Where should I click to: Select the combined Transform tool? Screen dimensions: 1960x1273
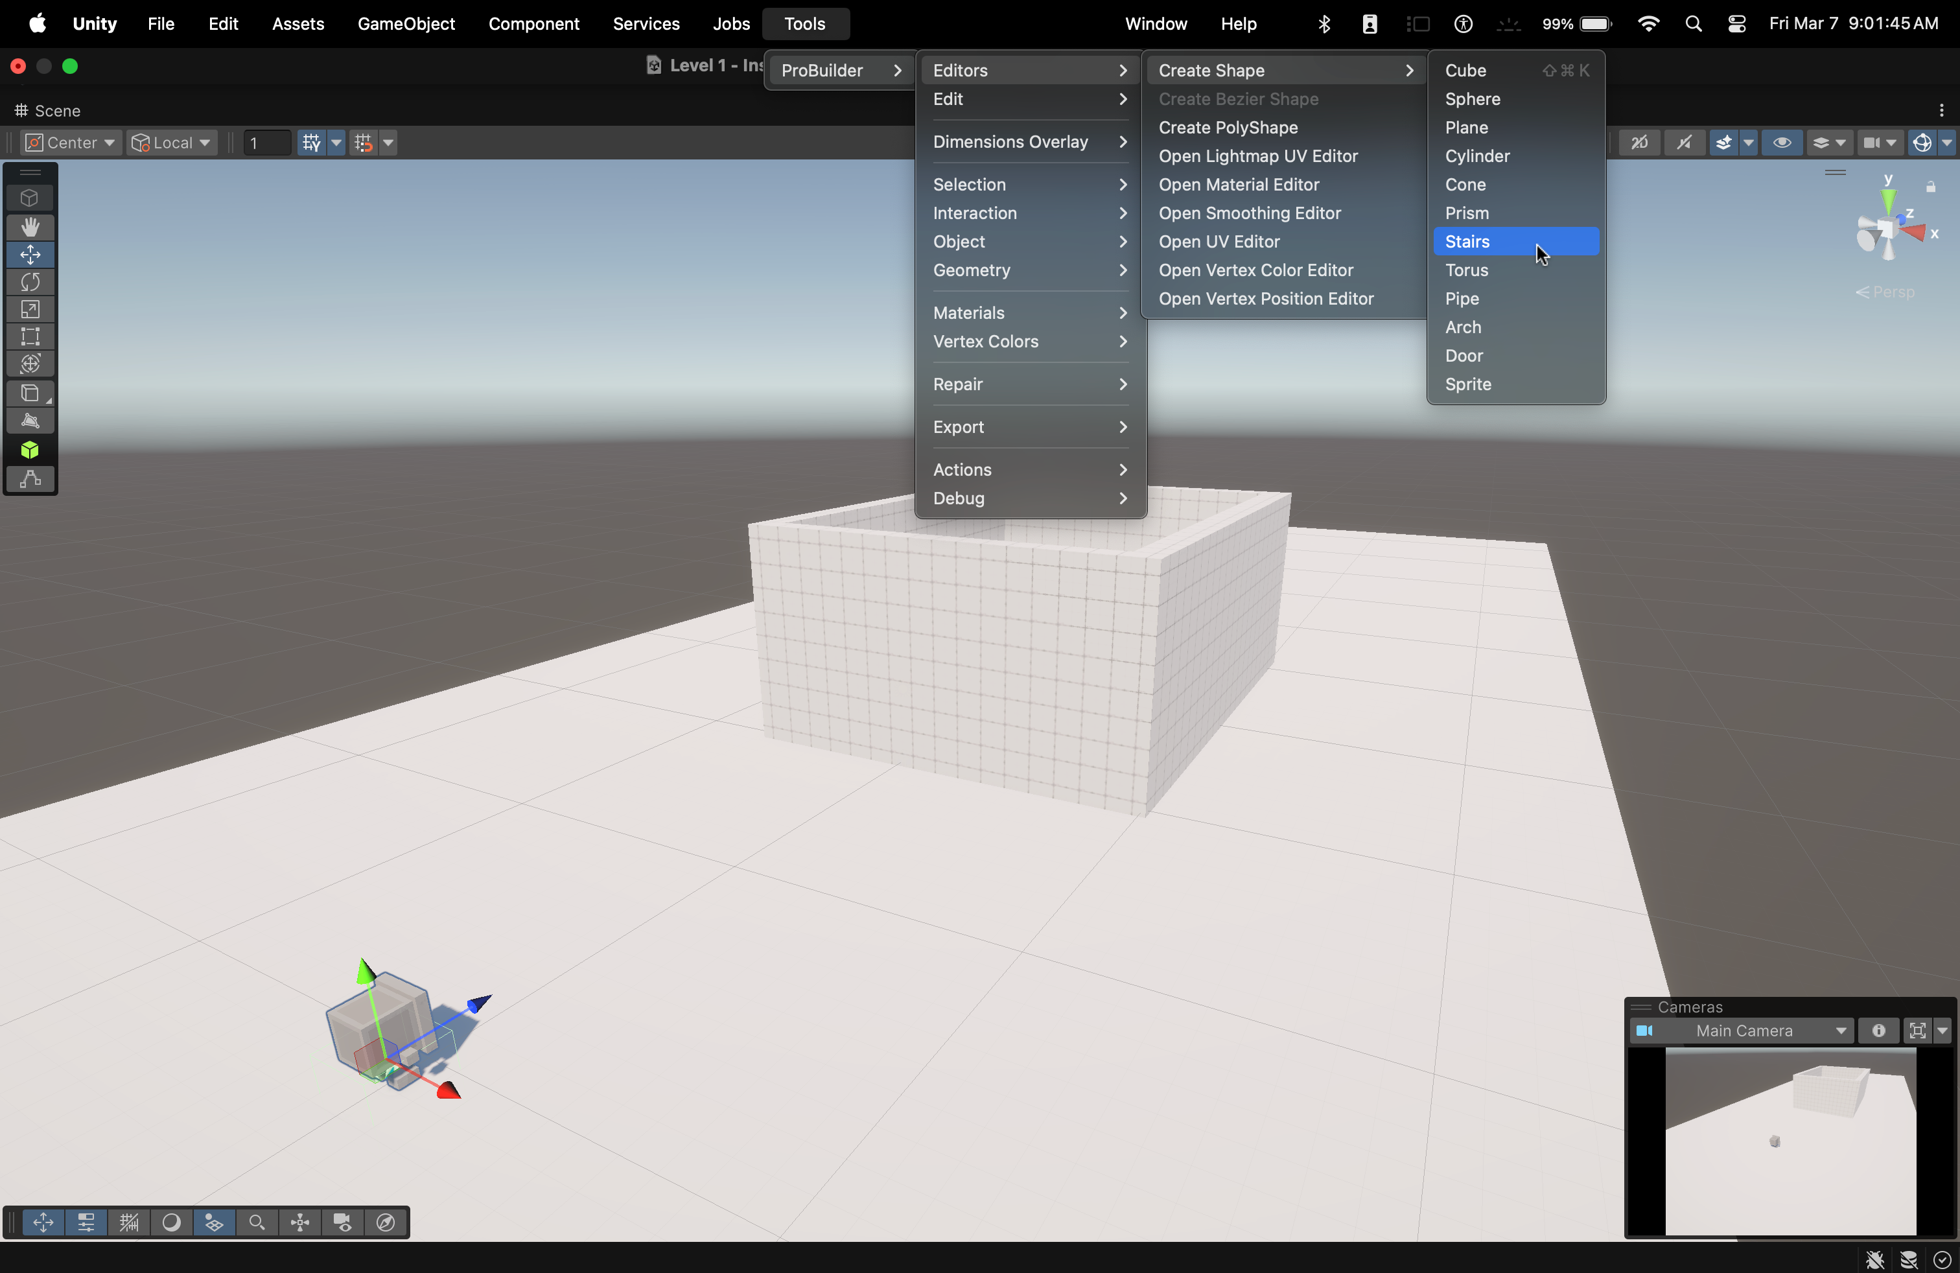point(30,364)
